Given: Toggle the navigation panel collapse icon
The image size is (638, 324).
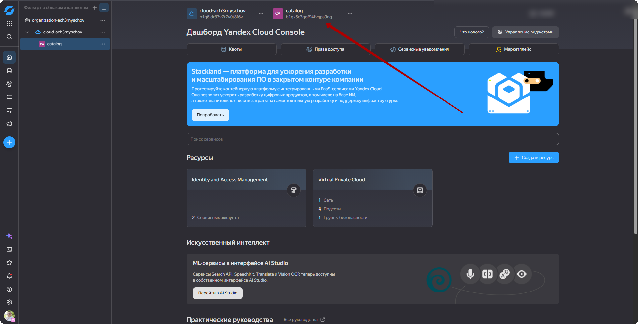Looking at the screenshot, I should click(x=104, y=8).
